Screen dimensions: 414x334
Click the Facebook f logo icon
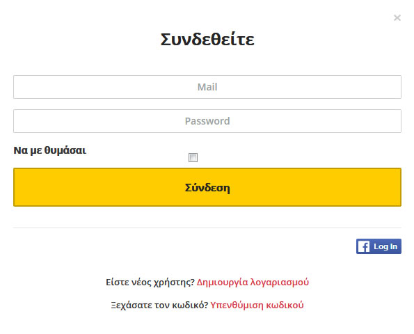coord(364,246)
